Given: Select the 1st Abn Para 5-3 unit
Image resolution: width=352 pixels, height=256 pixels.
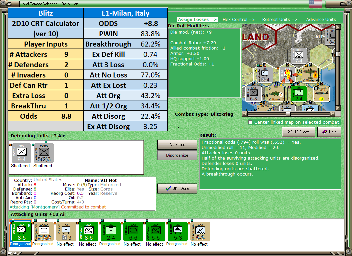Looking at the screenshot, I should [200, 232].
